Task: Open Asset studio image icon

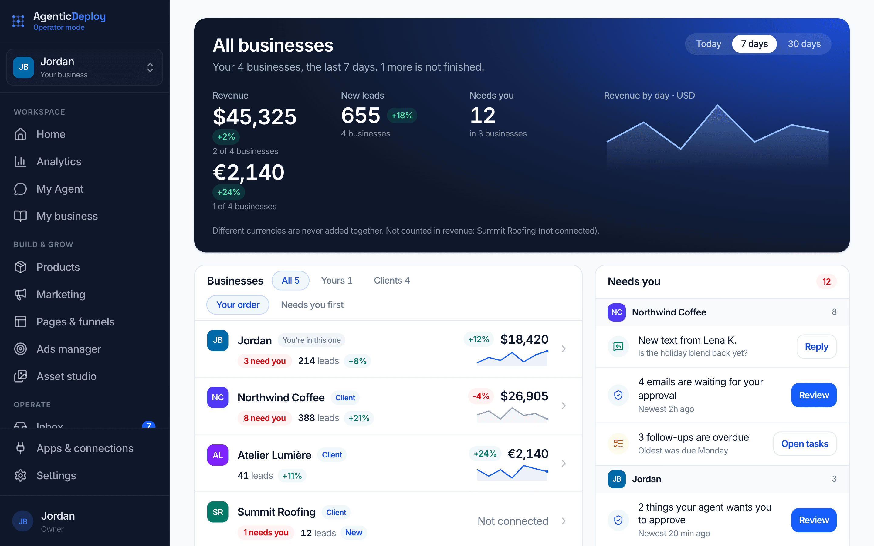Action: 21,376
